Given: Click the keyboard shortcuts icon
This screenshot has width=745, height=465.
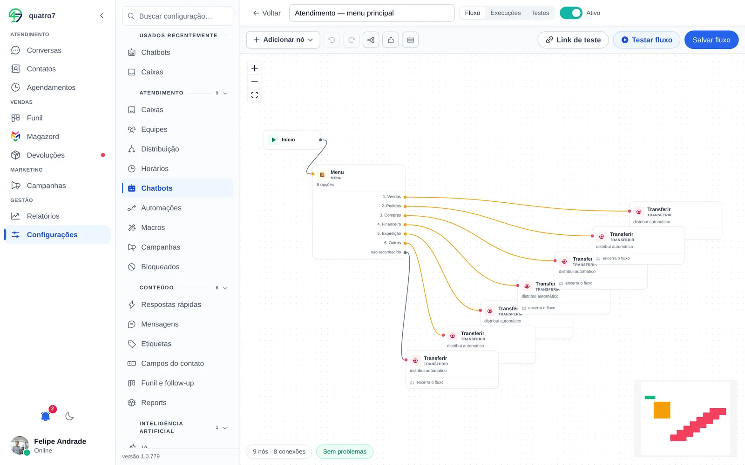Looking at the screenshot, I should pos(410,40).
